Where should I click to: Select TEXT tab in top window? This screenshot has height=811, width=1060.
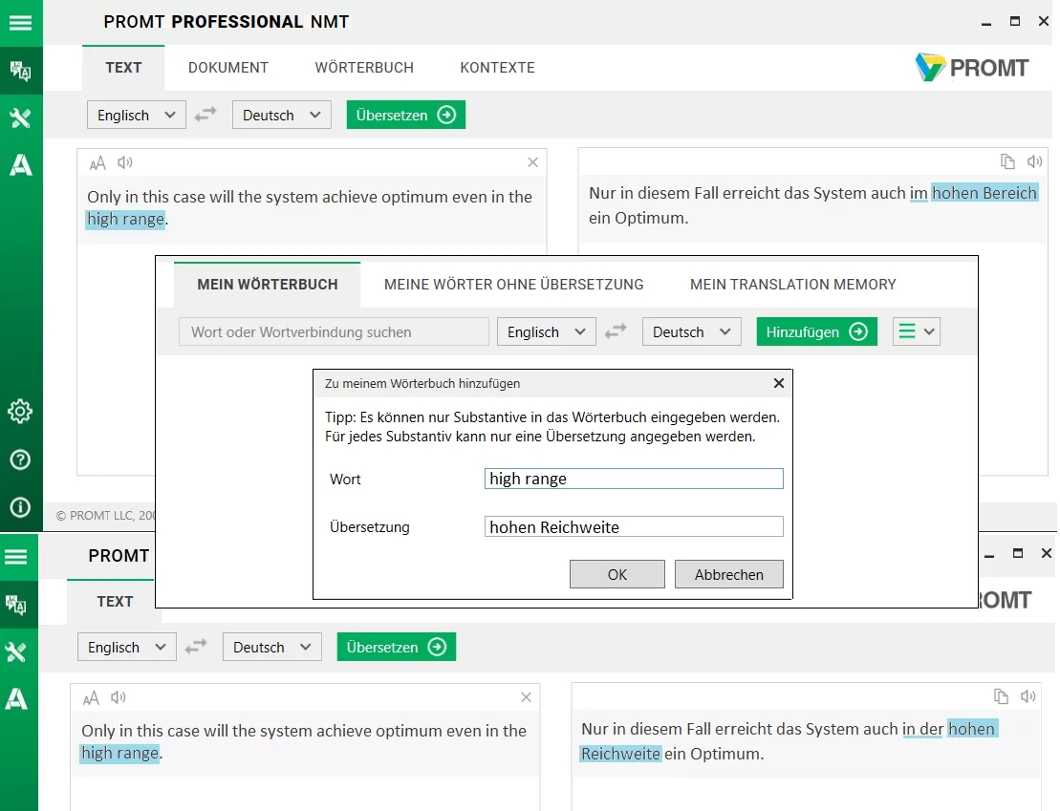click(x=123, y=68)
